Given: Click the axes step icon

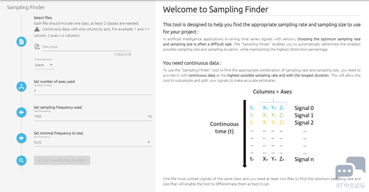Looking at the screenshot, I should (21, 87).
